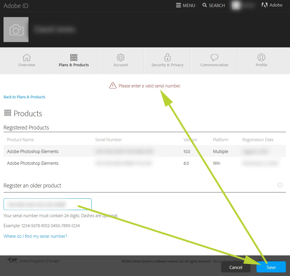Click the 6.0 version cell

pos(186,163)
